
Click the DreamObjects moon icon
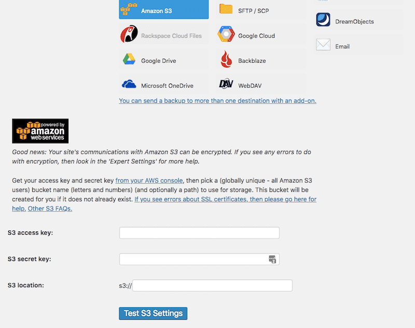point(323,20)
